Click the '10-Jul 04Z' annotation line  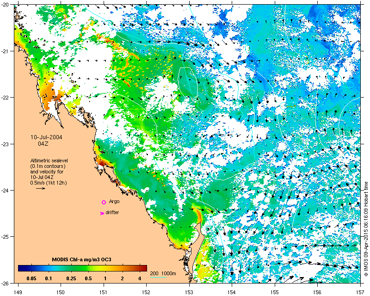[x=43, y=177]
